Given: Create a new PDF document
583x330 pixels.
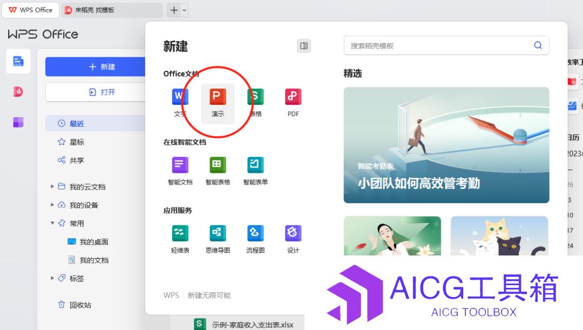Looking at the screenshot, I should pyautogui.click(x=293, y=103).
